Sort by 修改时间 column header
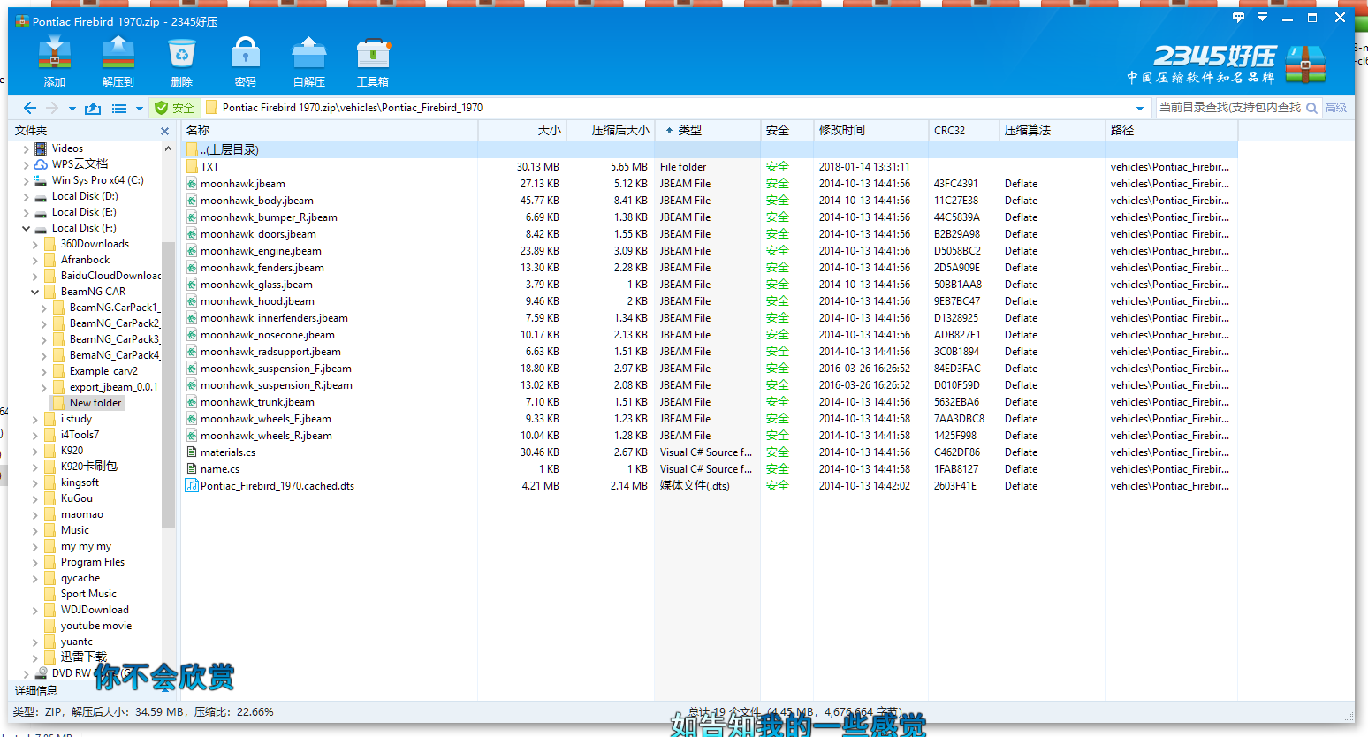This screenshot has width=1368, height=737. (x=870, y=130)
